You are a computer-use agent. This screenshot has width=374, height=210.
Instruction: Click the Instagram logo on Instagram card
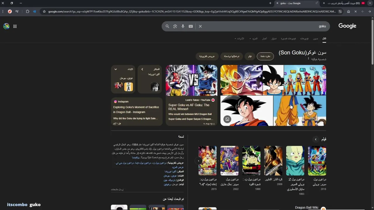(115, 101)
